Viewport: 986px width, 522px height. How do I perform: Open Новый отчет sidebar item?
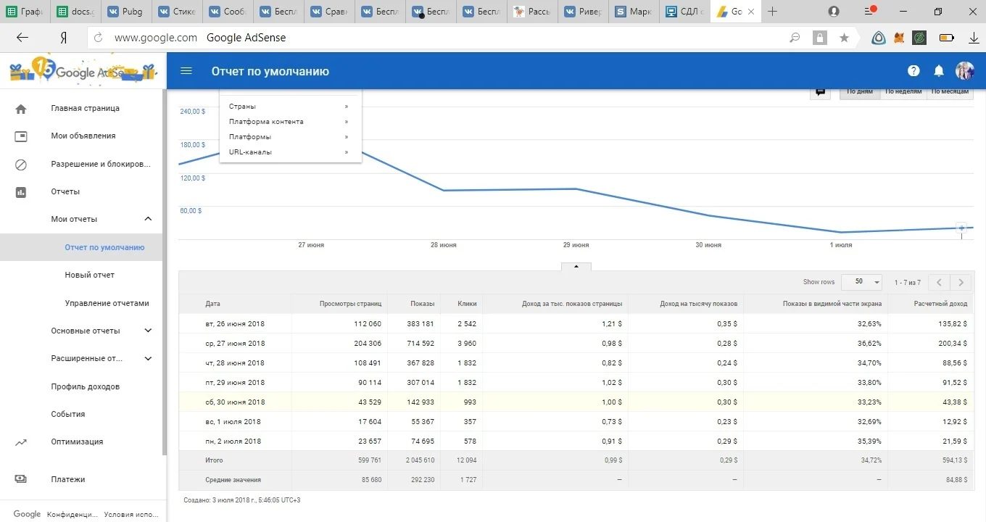(89, 275)
